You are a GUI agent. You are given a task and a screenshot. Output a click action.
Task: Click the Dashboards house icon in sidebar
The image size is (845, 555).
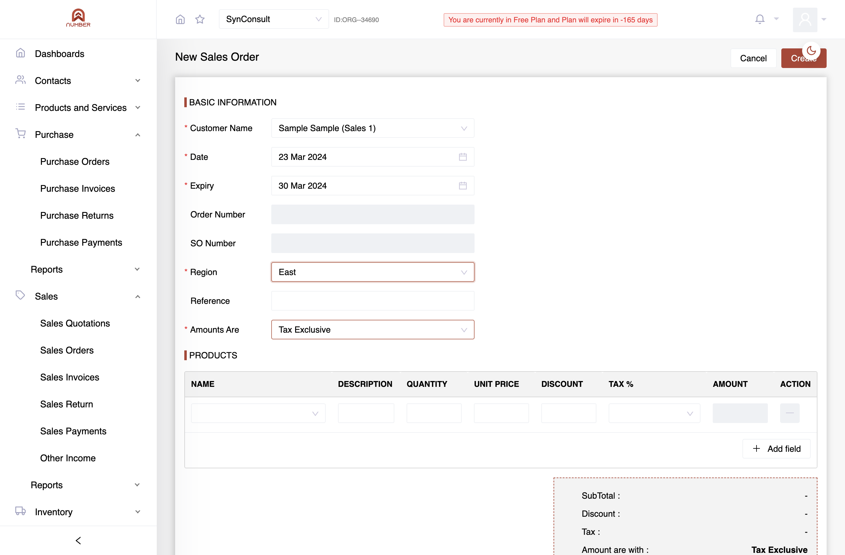click(21, 53)
